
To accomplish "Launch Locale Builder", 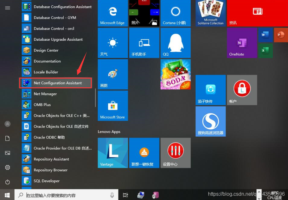I will pyautogui.click(x=57, y=72).
